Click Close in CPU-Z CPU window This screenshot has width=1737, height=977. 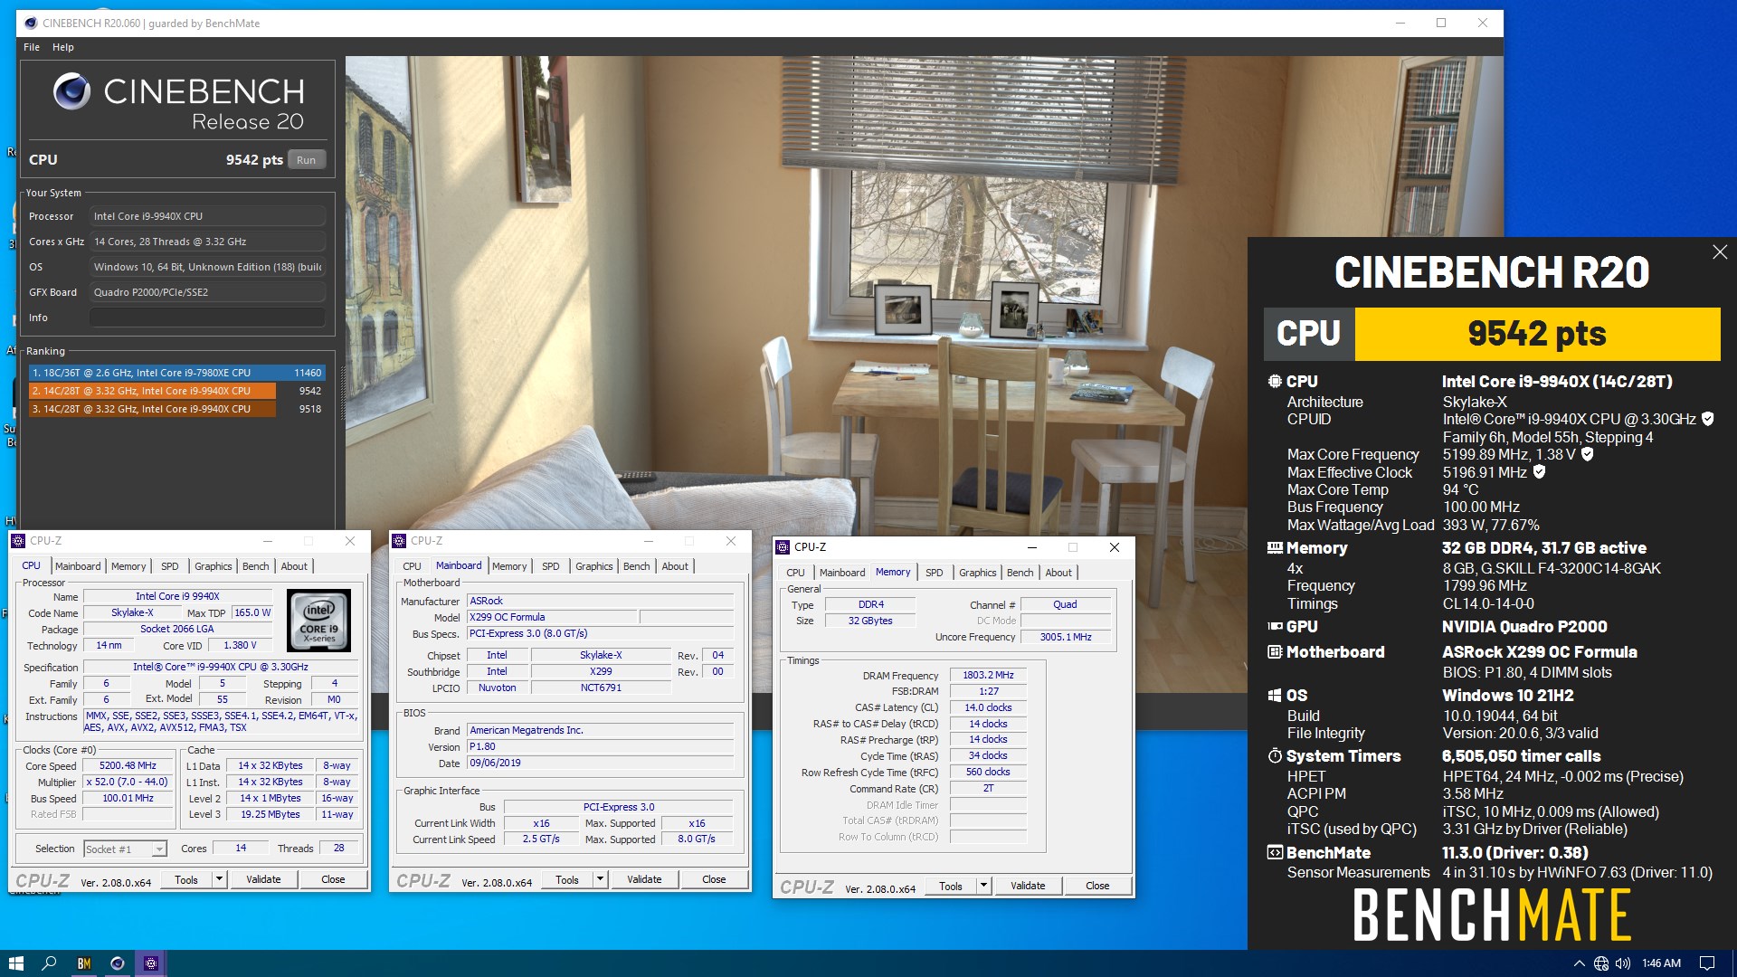(333, 879)
